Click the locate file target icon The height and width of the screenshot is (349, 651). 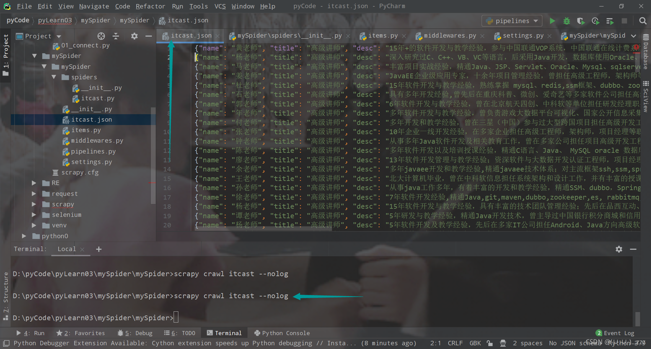[101, 36]
